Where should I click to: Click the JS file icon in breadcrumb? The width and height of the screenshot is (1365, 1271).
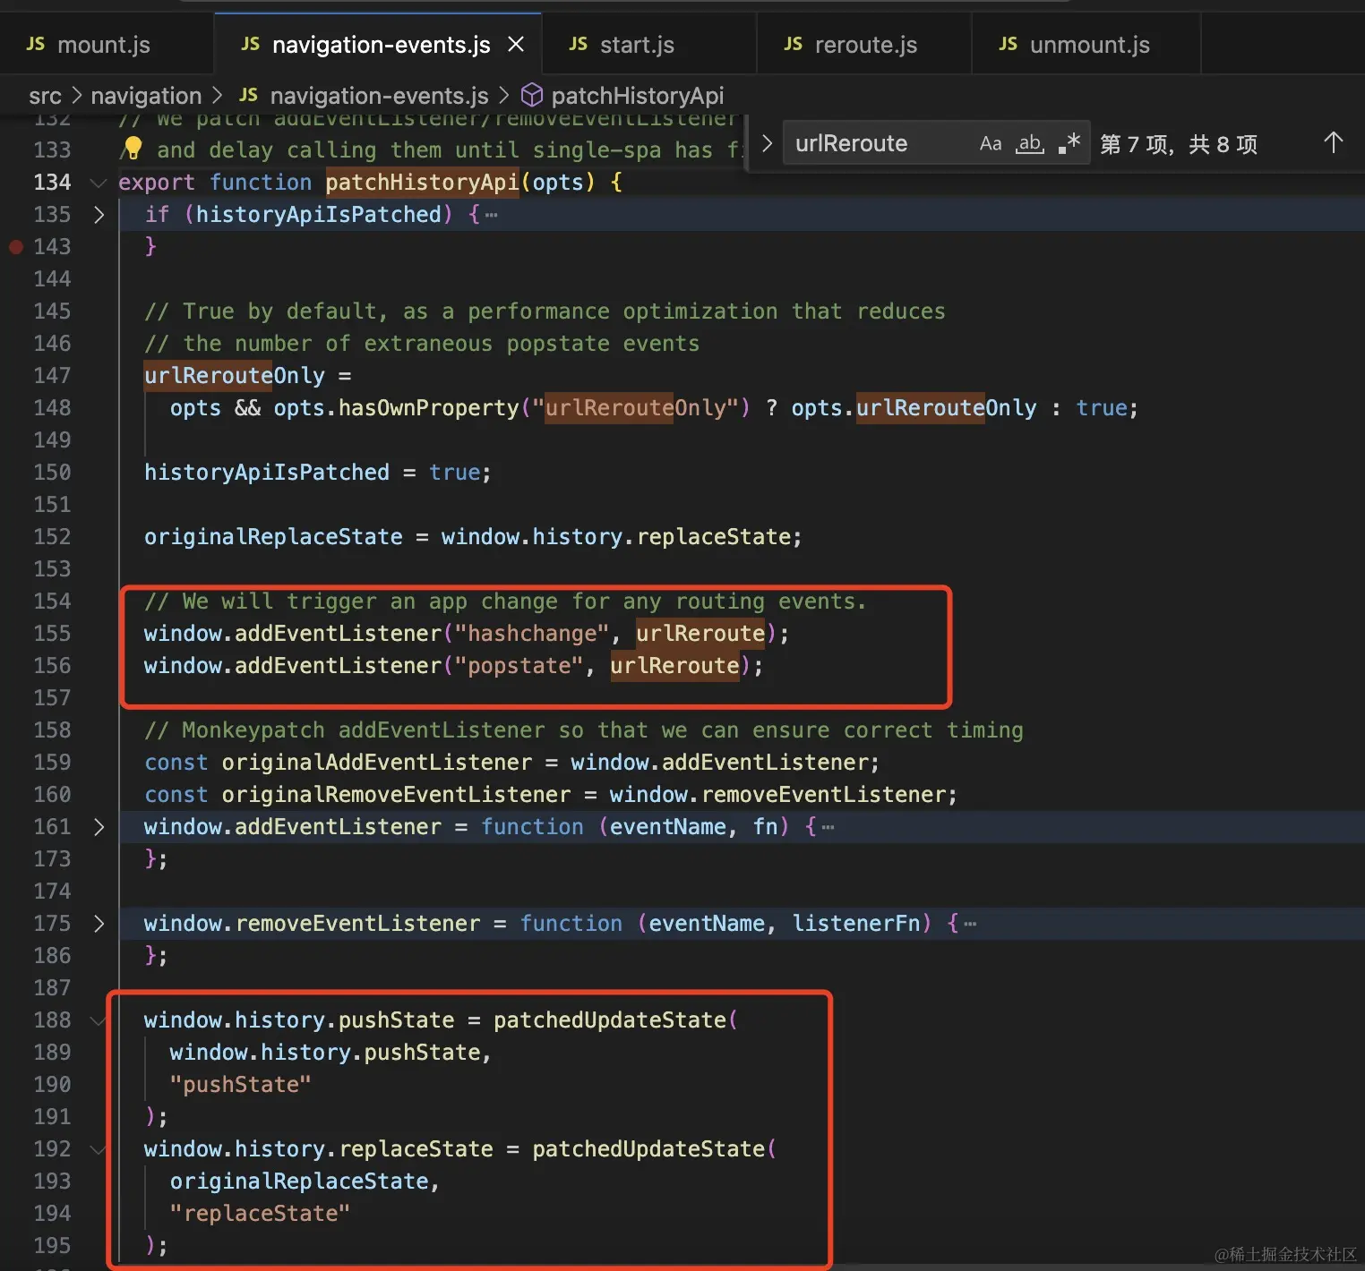pos(249,95)
